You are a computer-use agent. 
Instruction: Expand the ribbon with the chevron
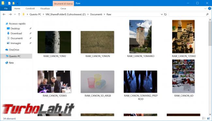pyautogui.click(x=205, y=8)
